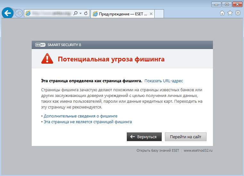244x176 pixels.
Task: Click the address bar search magnifier icon
Action: coord(76,13)
